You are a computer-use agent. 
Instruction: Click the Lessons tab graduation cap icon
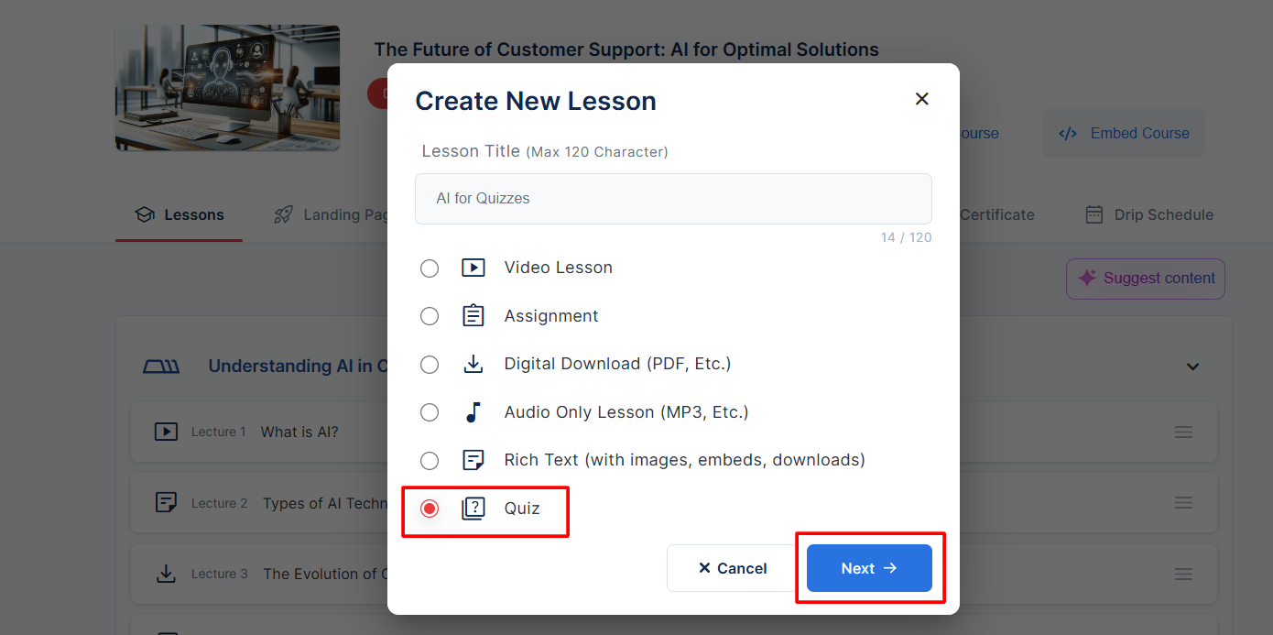point(144,215)
